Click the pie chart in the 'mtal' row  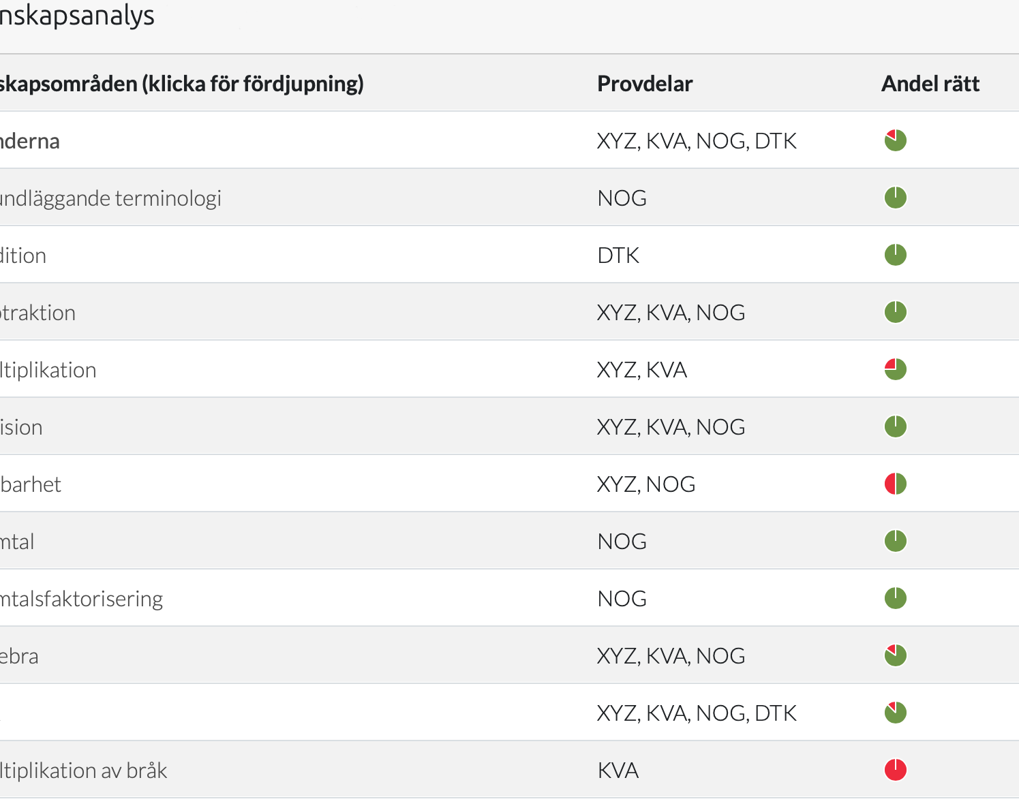pos(895,541)
